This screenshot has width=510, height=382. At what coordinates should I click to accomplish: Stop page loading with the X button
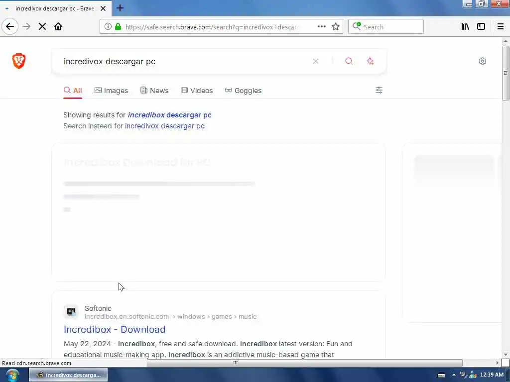pos(42,27)
